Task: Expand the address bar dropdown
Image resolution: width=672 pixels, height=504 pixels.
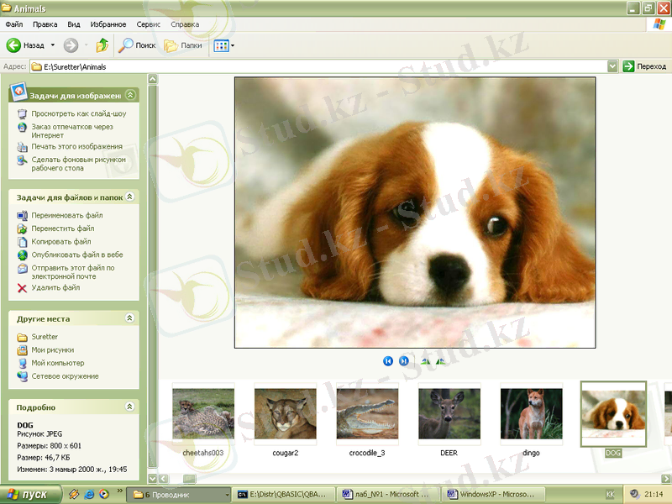Action: point(612,66)
